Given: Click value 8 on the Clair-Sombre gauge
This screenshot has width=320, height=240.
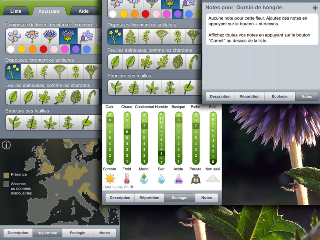Looking at the screenshot, I should (x=110, y=120).
